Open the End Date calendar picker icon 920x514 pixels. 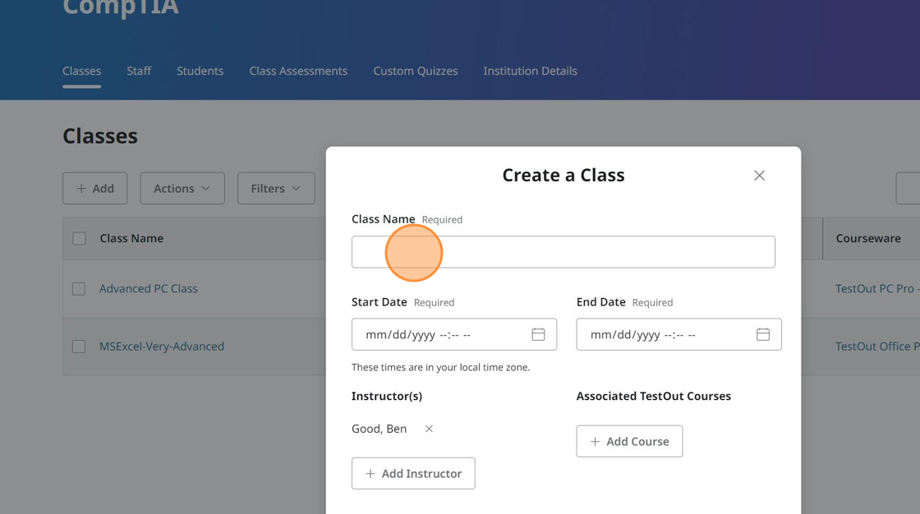[763, 335]
